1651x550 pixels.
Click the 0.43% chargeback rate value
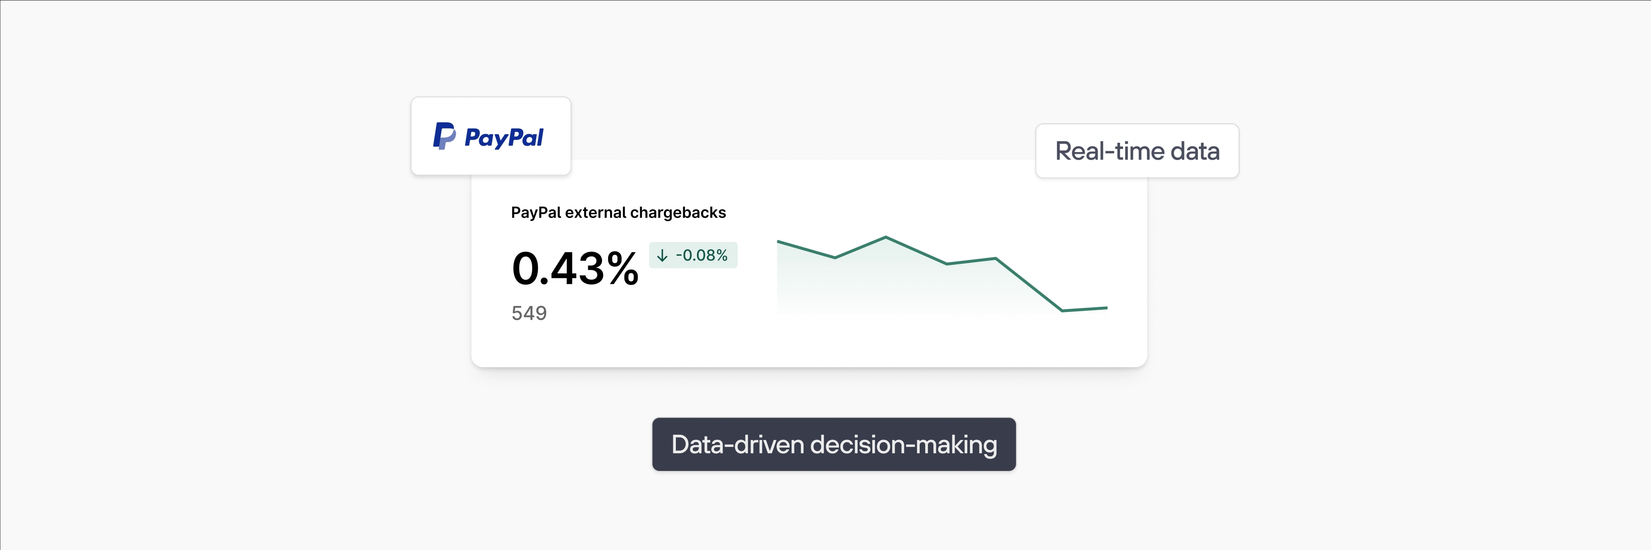pos(575,268)
